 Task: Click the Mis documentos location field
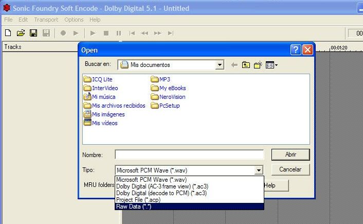tap(171, 65)
